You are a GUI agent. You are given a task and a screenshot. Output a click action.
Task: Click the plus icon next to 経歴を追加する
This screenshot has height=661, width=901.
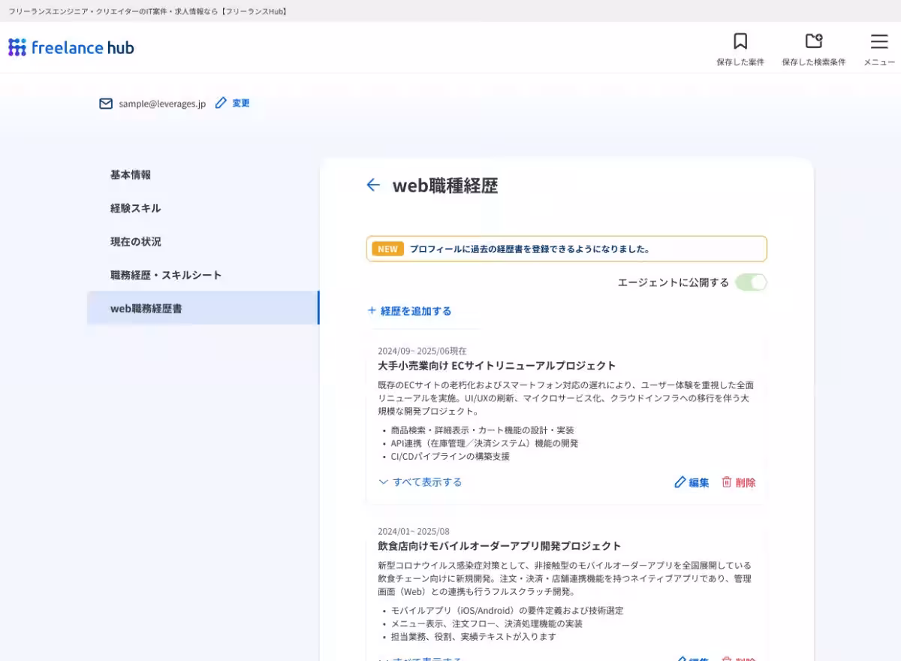click(x=372, y=310)
